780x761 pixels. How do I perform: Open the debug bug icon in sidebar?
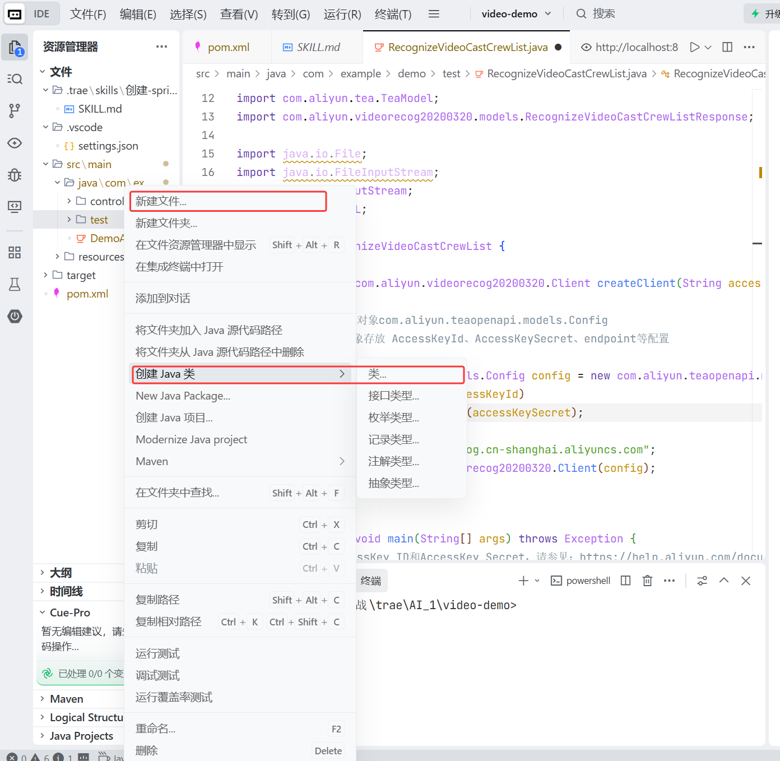(15, 175)
